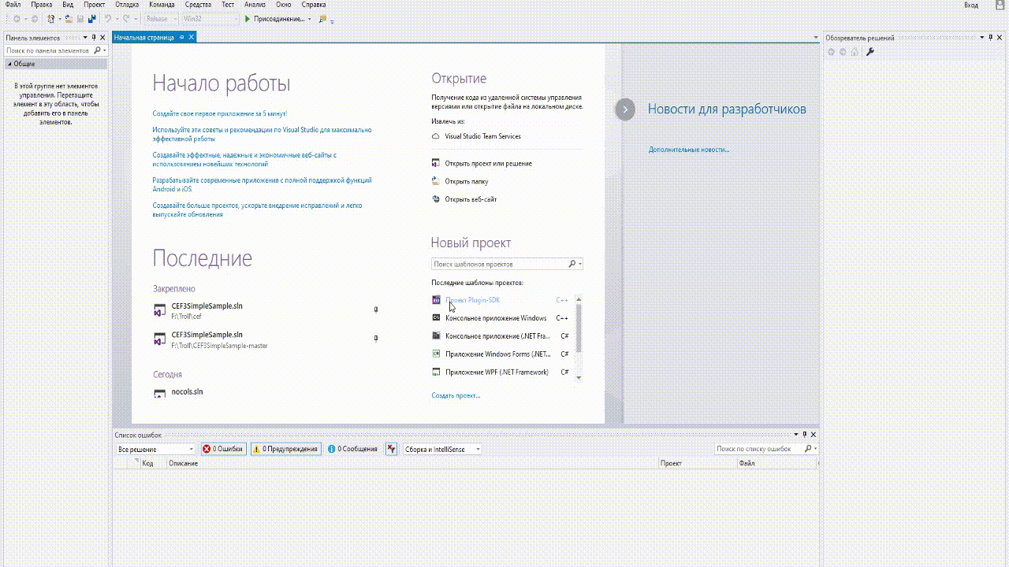This screenshot has width=1009, height=567.
Task: Click the Find in Files toolbar icon
Action: 322,19
